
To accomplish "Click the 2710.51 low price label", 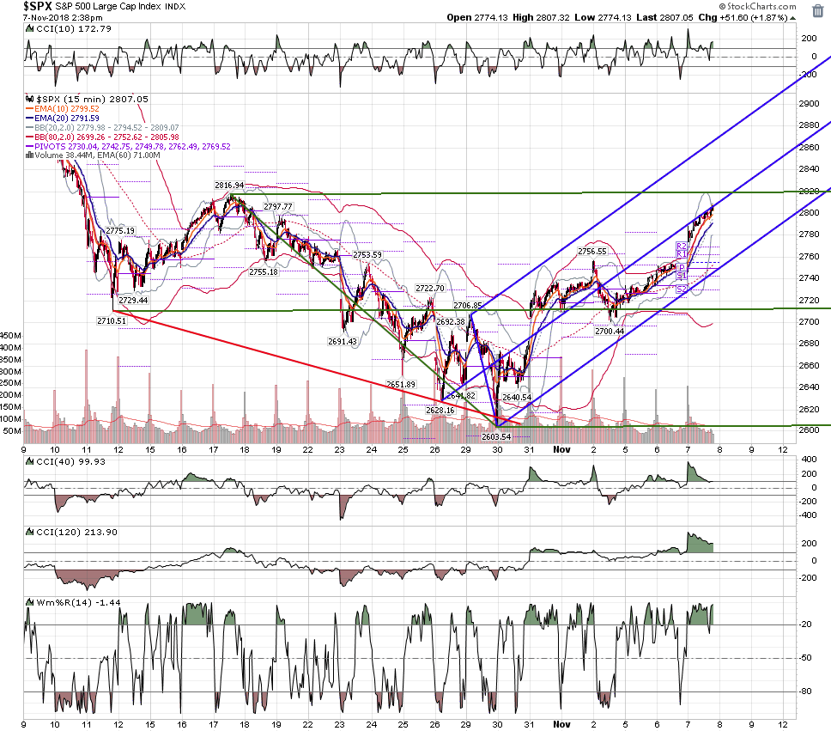I will tap(112, 321).
